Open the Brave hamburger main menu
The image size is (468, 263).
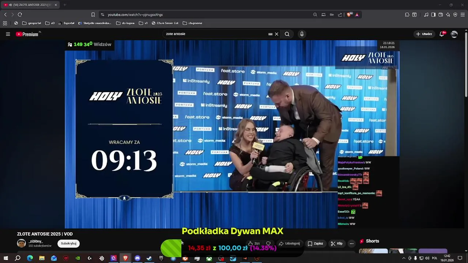click(463, 15)
